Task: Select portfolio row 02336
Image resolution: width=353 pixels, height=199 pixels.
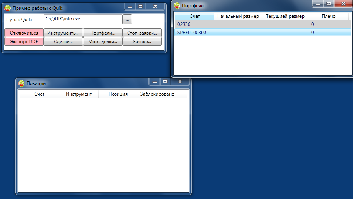Action: 263,24
